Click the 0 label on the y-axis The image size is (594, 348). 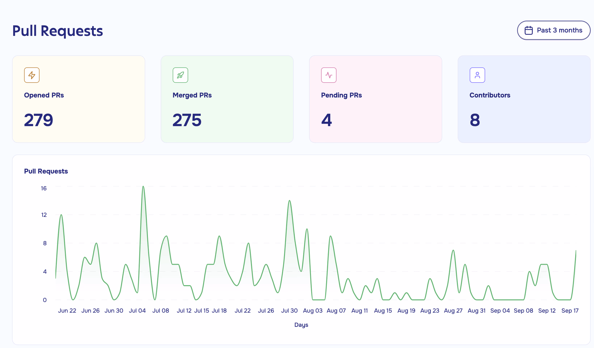(x=45, y=300)
